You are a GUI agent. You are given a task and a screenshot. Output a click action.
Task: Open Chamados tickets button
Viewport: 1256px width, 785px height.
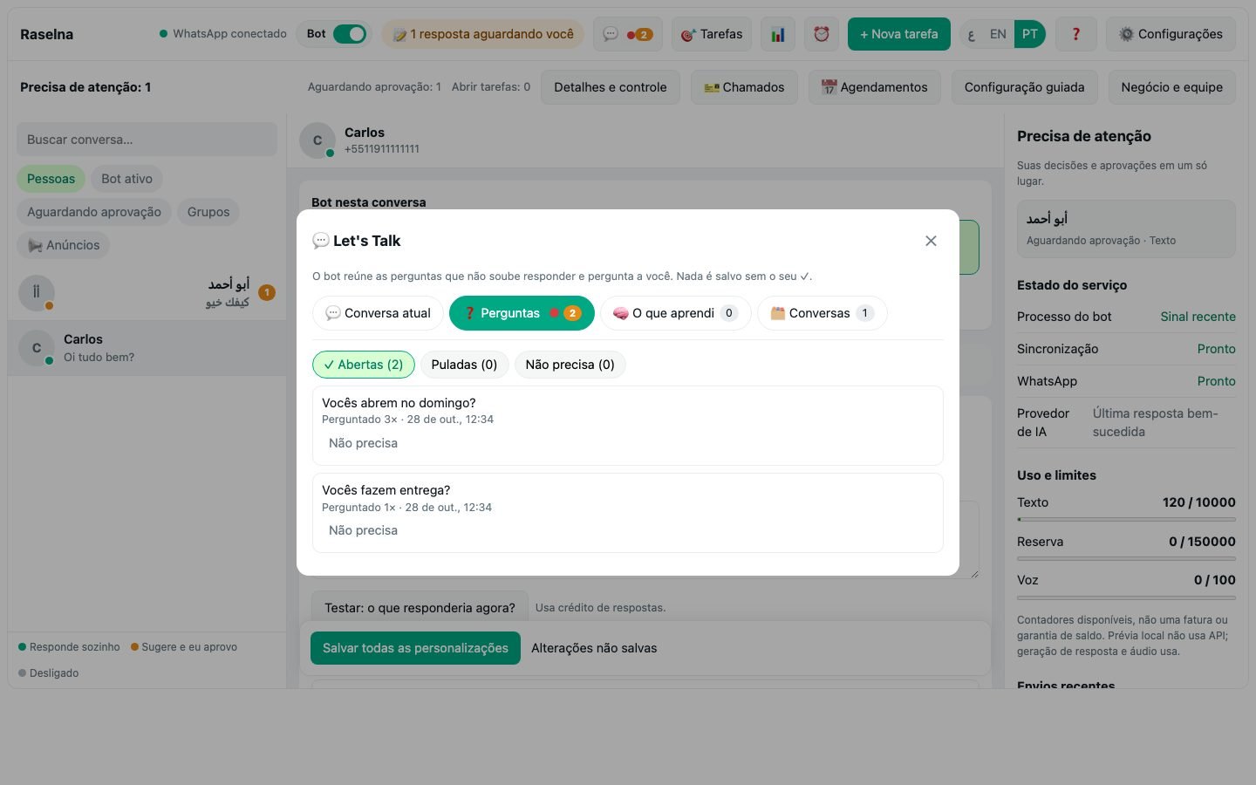tap(744, 87)
